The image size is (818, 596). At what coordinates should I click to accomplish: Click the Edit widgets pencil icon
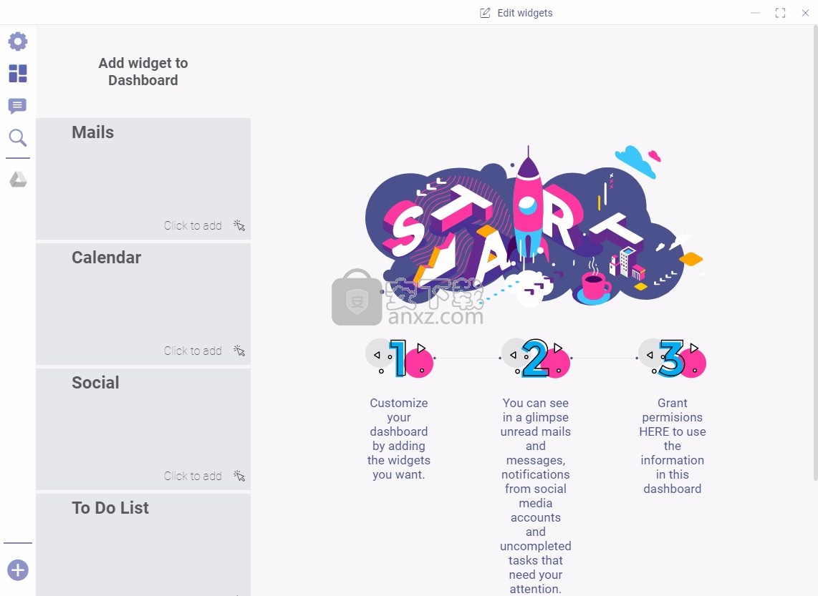485,13
